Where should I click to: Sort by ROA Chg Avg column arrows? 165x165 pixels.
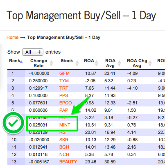(x=150, y=63)
